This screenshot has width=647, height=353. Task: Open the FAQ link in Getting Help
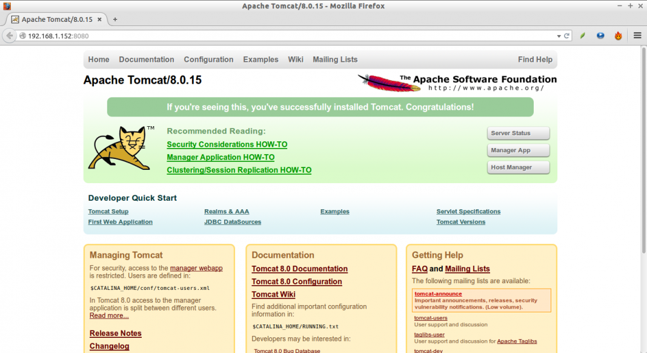pyautogui.click(x=420, y=269)
